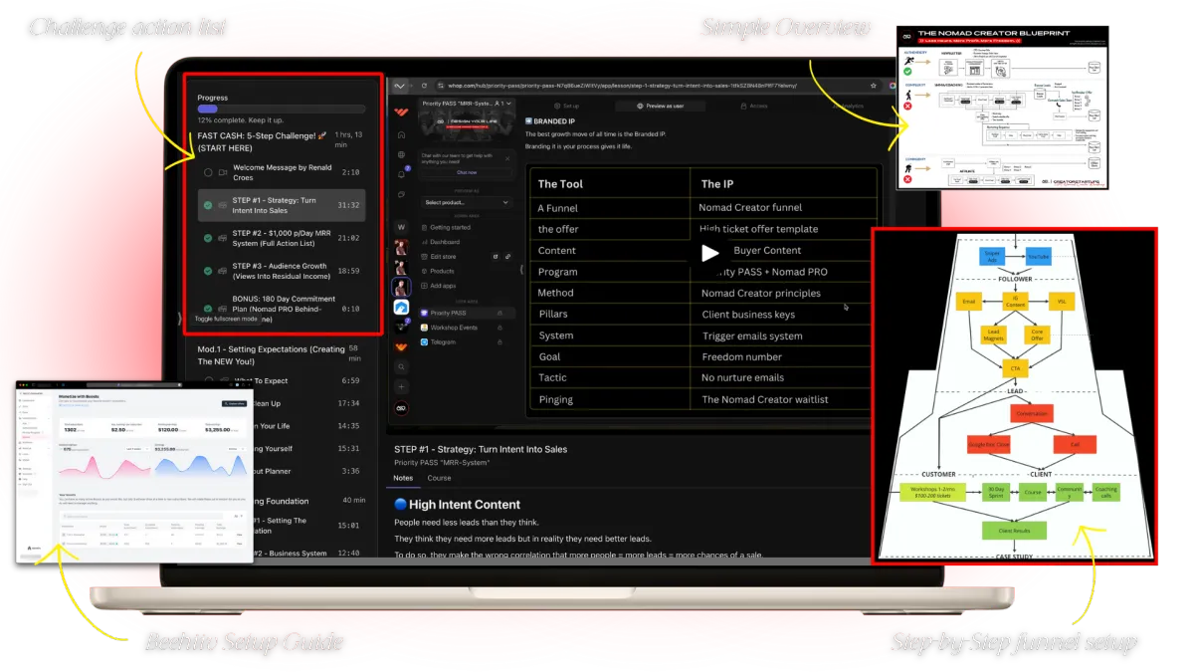Click the plus icon in Whop sidebar
This screenshot has height=672, width=1194.
pos(401,386)
